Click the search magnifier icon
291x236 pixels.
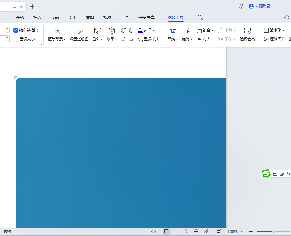tap(200, 17)
